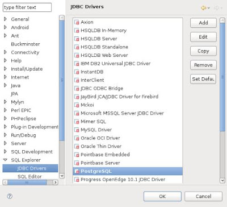
Task: Click the PostgreSQL driver icon
Action: pyautogui.click(x=77, y=171)
